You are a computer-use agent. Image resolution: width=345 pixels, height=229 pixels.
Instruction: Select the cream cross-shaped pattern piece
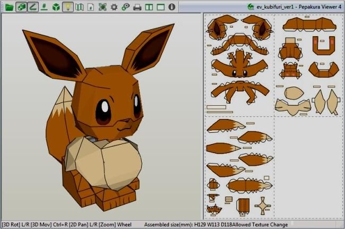point(263,206)
